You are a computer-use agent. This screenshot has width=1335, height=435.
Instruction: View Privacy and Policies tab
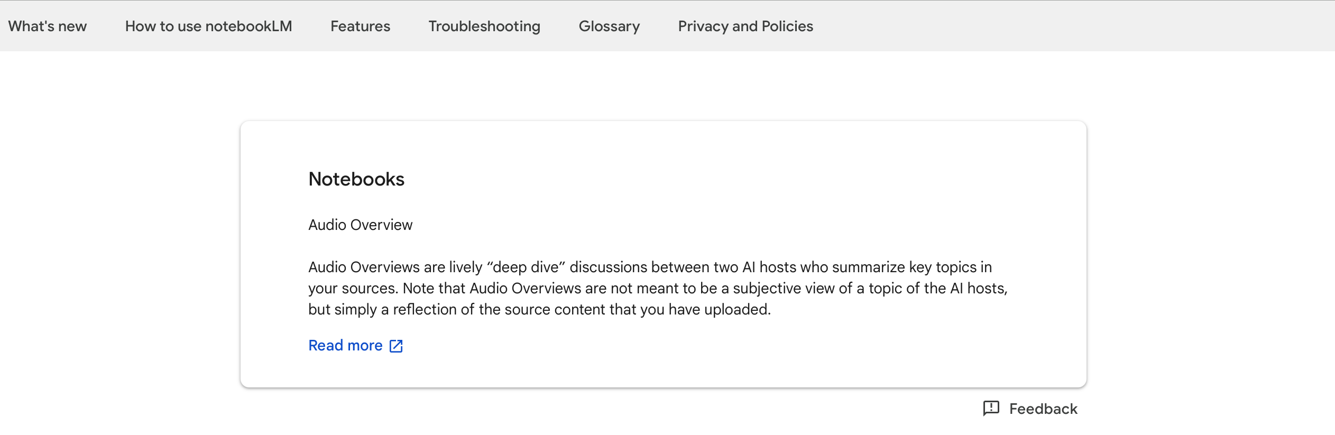[745, 26]
